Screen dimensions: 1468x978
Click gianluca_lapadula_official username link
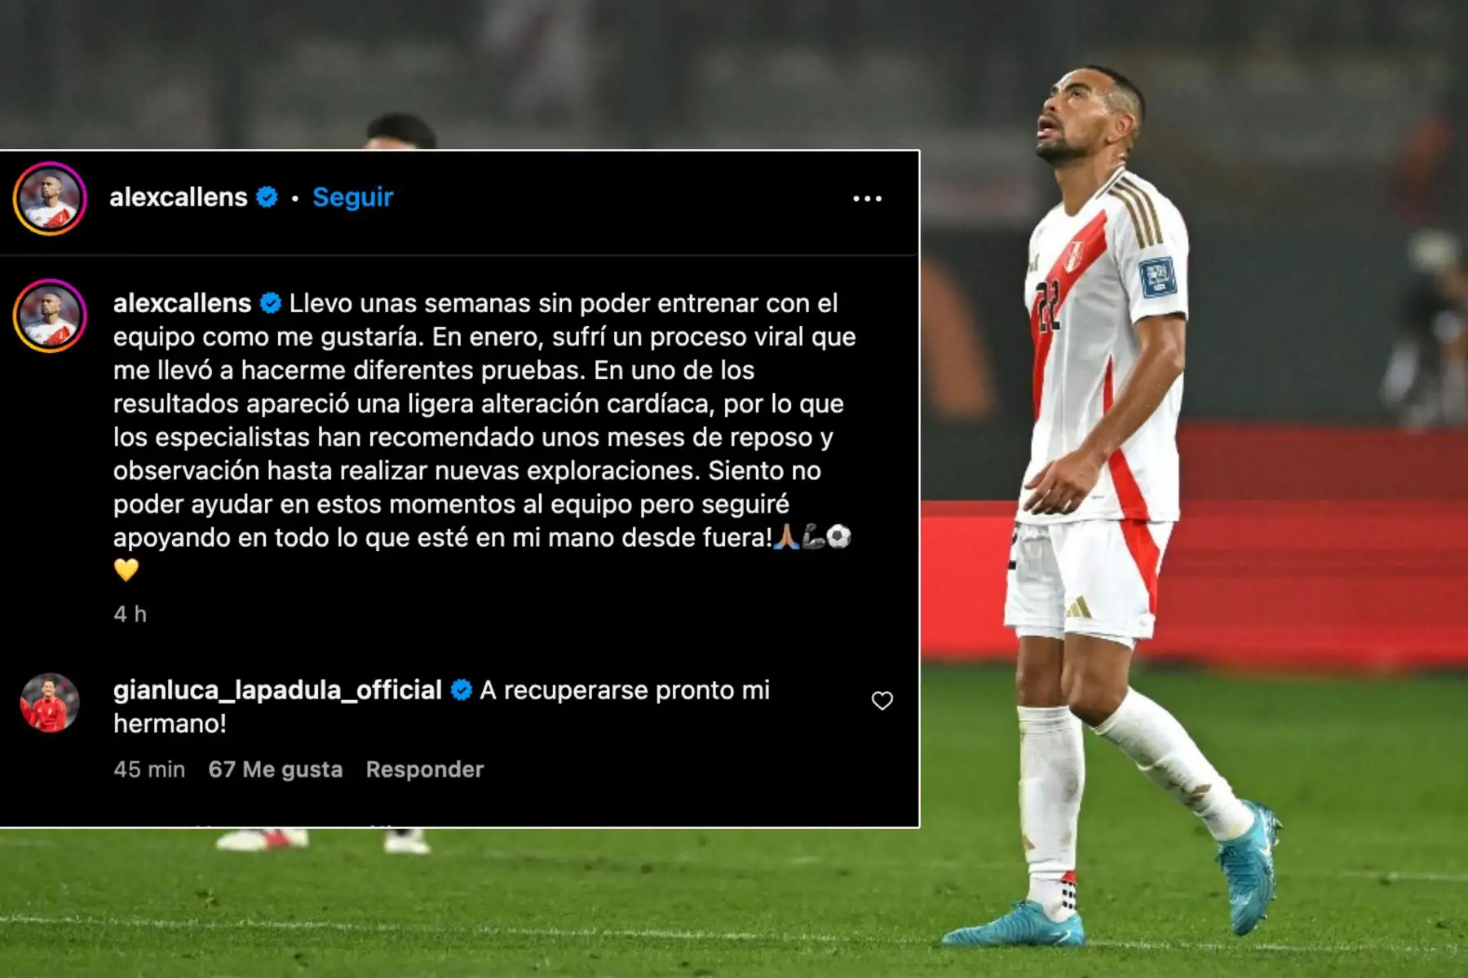pos(277,690)
